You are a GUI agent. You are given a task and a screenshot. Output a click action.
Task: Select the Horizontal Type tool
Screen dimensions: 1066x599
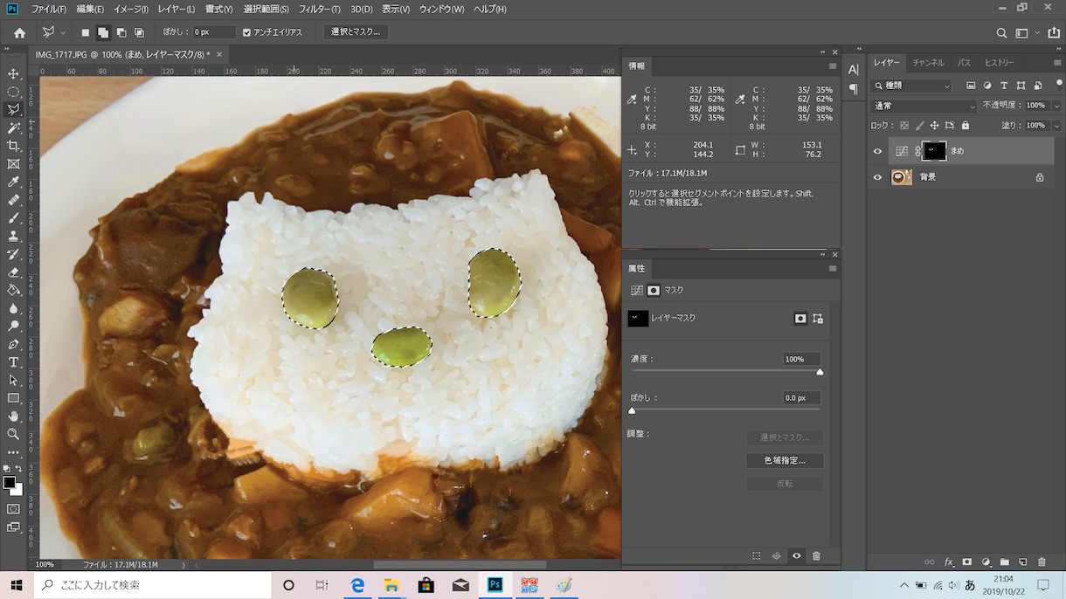[13, 362]
